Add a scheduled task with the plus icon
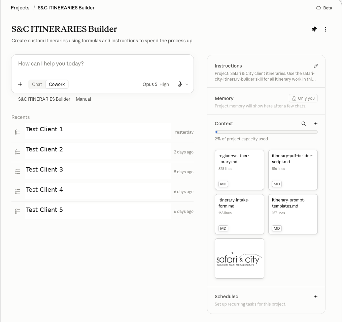This screenshot has height=322, width=342. [x=316, y=296]
